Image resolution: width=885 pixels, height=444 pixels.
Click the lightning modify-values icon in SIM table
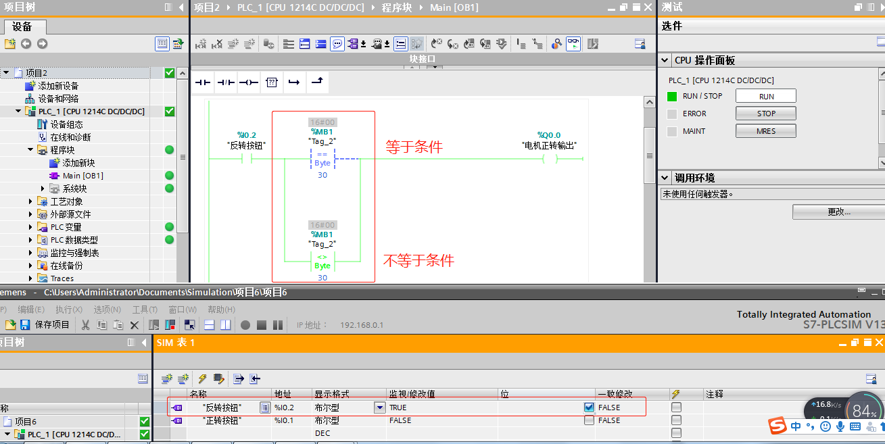[x=202, y=379]
